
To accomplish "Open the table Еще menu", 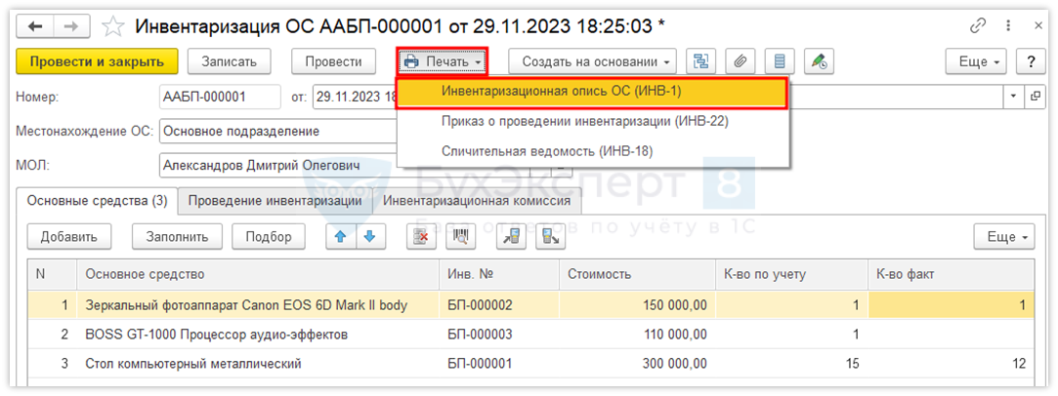I will point(1004,236).
